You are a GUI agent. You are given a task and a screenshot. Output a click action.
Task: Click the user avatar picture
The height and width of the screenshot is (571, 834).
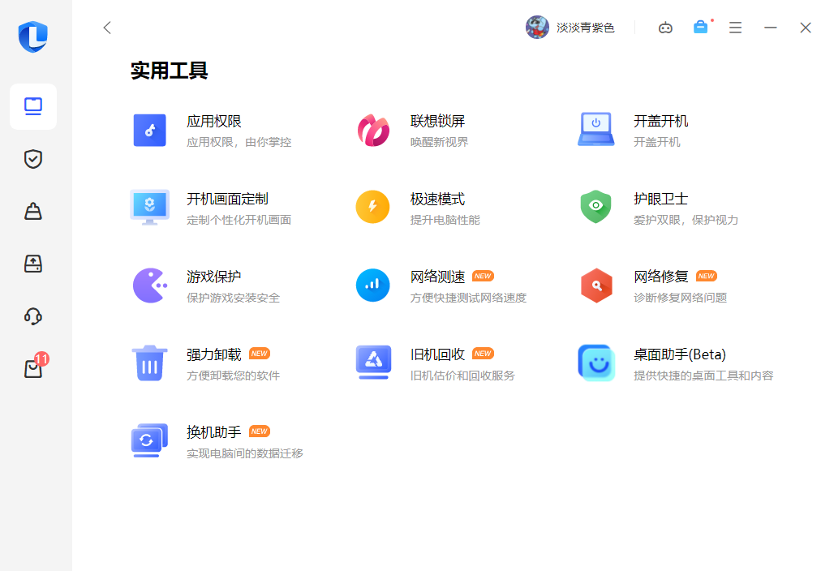click(537, 27)
